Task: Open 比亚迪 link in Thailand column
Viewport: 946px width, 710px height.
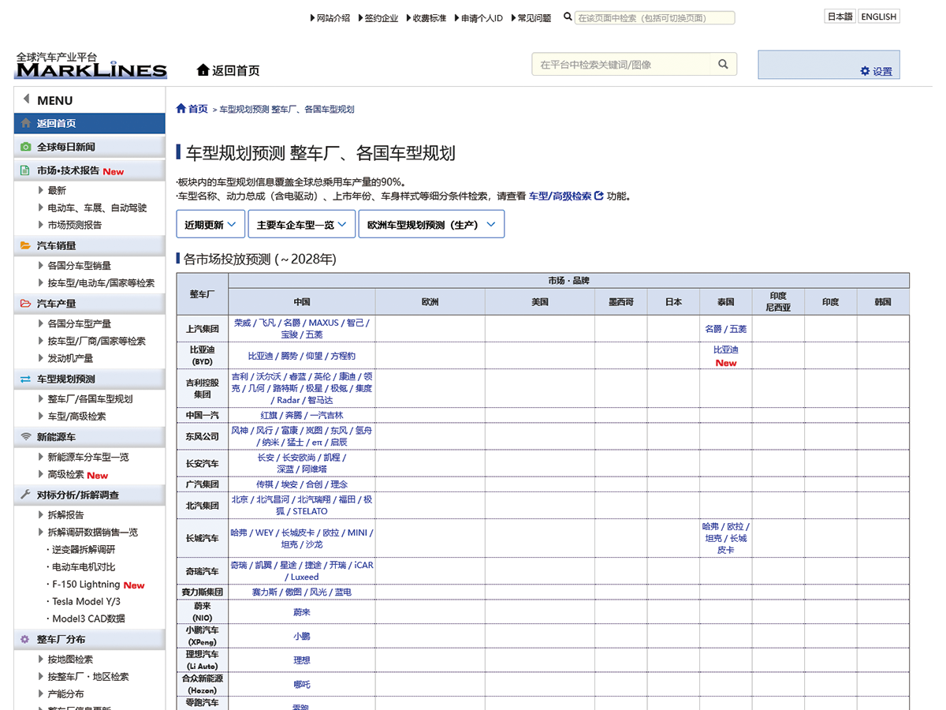Action: 725,349
